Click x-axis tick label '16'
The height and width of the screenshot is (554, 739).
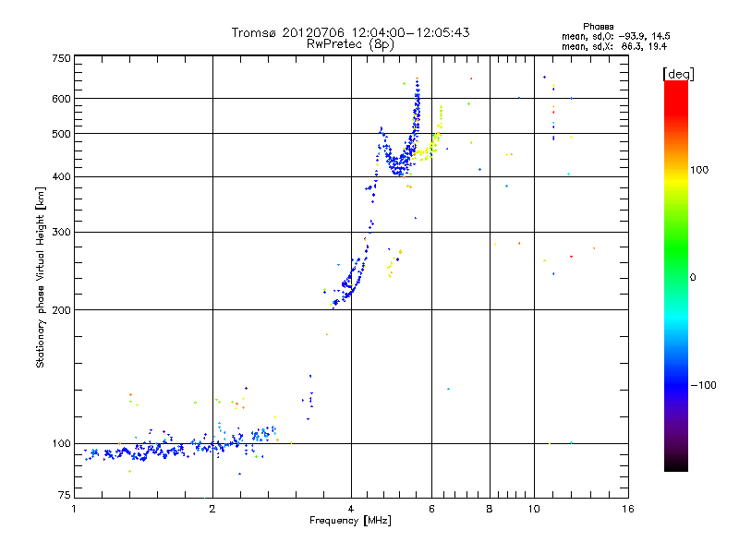click(x=628, y=509)
